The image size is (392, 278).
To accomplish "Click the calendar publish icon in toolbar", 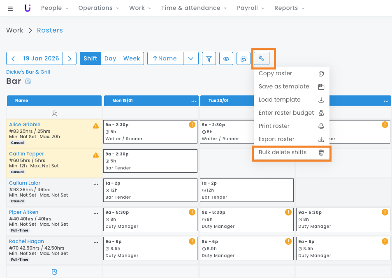I will [244, 58].
